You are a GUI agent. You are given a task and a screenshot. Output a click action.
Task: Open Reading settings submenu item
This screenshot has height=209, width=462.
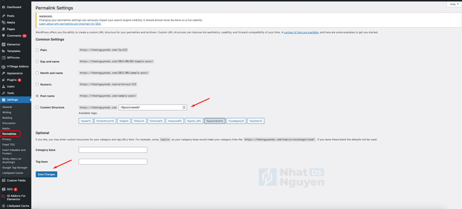click(7, 118)
